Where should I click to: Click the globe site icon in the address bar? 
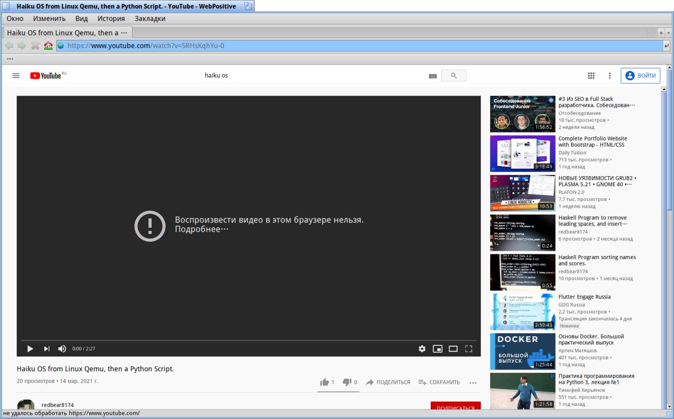point(61,46)
